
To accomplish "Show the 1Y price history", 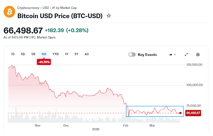I will (x=67, y=54).
